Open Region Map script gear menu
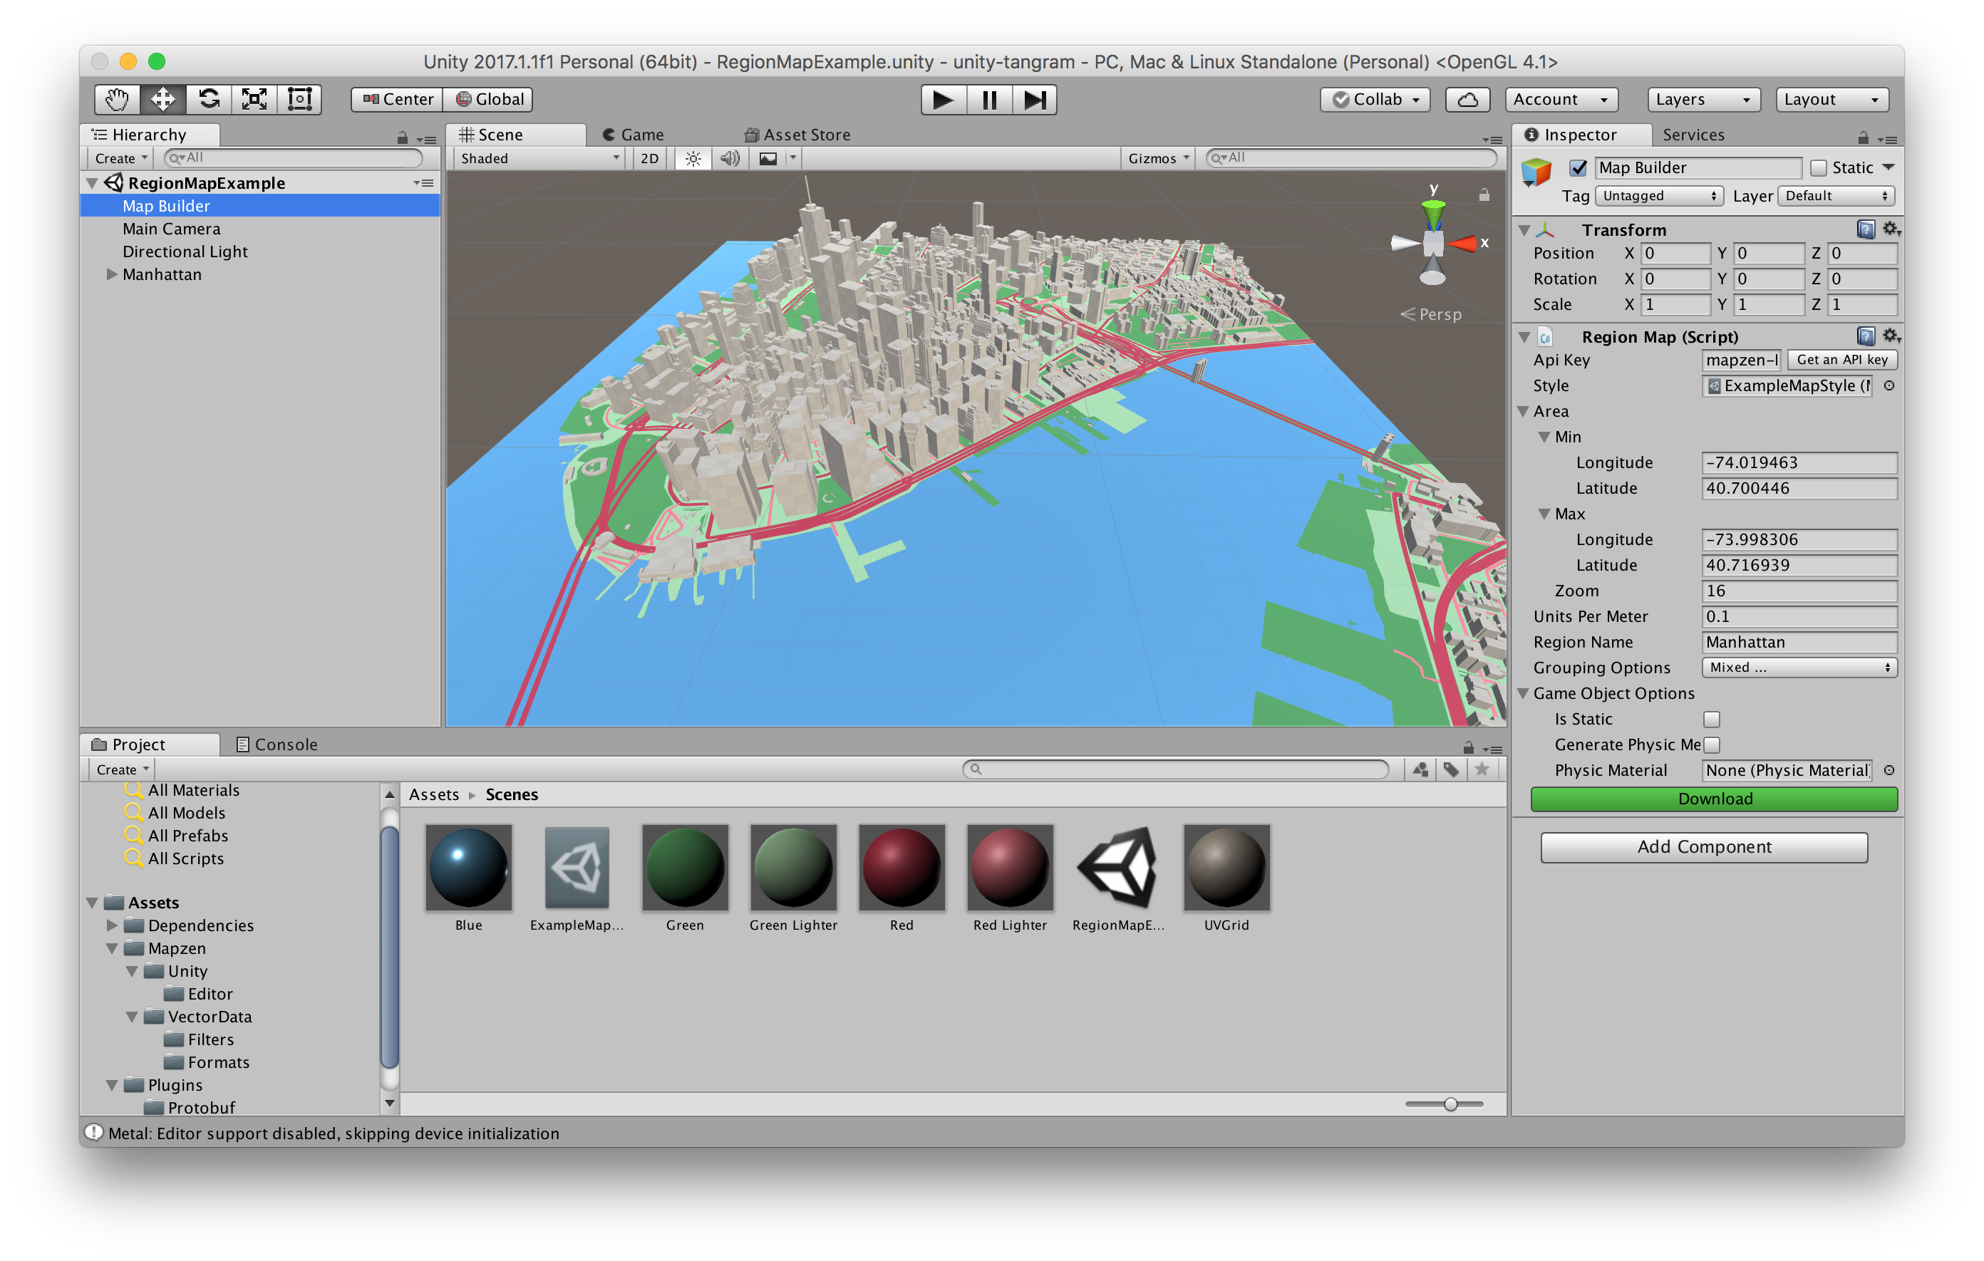1984x1261 pixels. [x=1891, y=336]
